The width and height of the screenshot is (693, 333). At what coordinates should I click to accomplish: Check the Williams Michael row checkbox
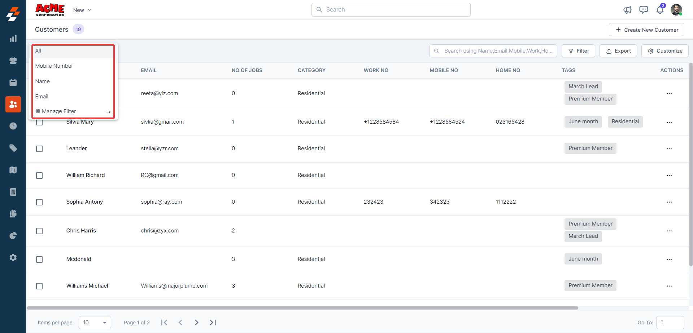tap(39, 286)
